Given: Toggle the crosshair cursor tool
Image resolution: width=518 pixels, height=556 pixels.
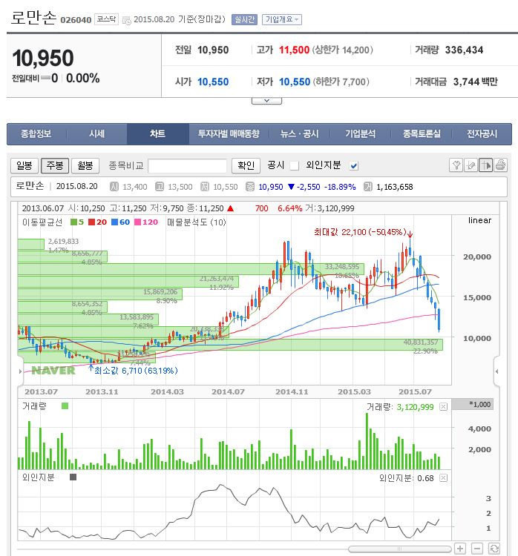Looking at the screenshot, I should pyautogui.click(x=485, y=165).
